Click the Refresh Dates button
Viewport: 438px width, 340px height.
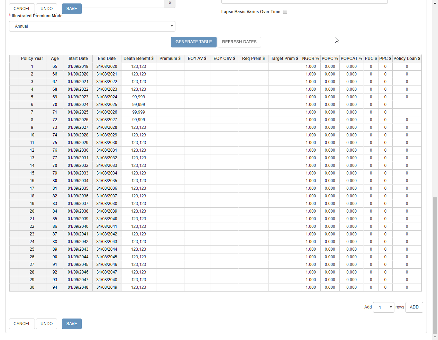[x=239, y=42]
